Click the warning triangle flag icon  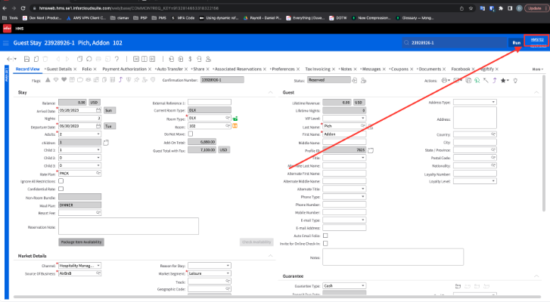(48, 80)
